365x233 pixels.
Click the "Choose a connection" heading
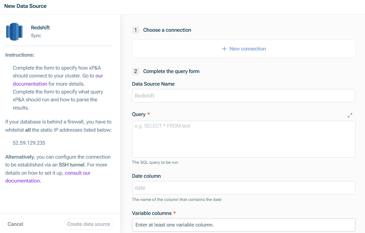(x=167, y=30)
